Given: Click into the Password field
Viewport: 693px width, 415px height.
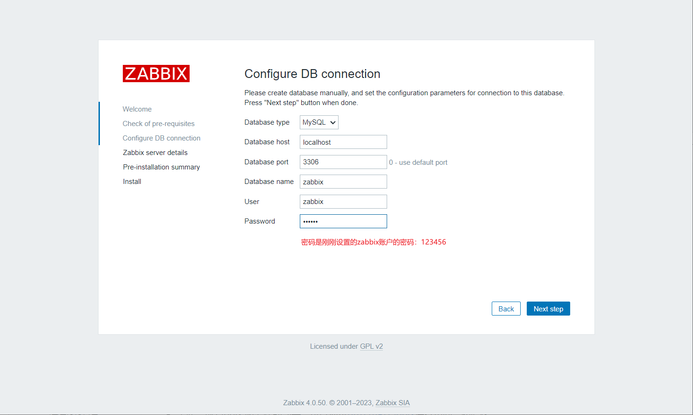Looking at the screenshot, I should coord(343,221).
